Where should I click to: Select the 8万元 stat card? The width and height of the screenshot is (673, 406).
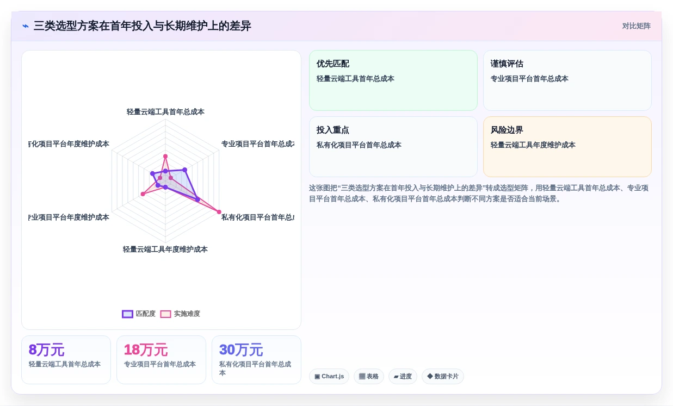click(x=66, y=360)
